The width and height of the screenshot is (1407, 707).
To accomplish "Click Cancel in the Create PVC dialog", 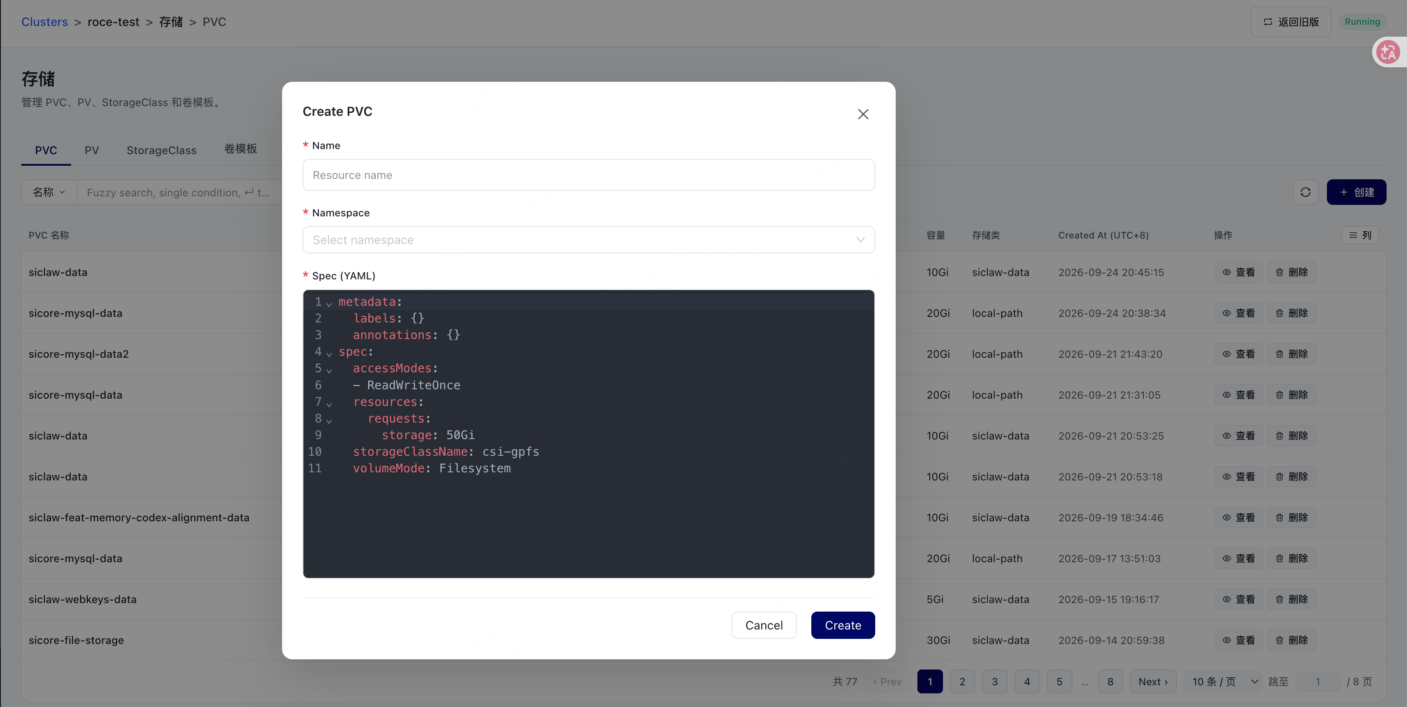I will (764, 625).
